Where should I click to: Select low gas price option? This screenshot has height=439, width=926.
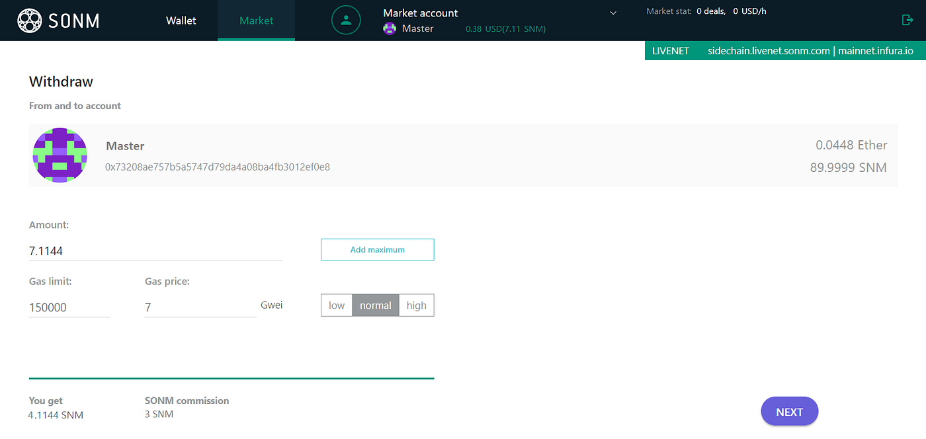[x=337, y=305]
